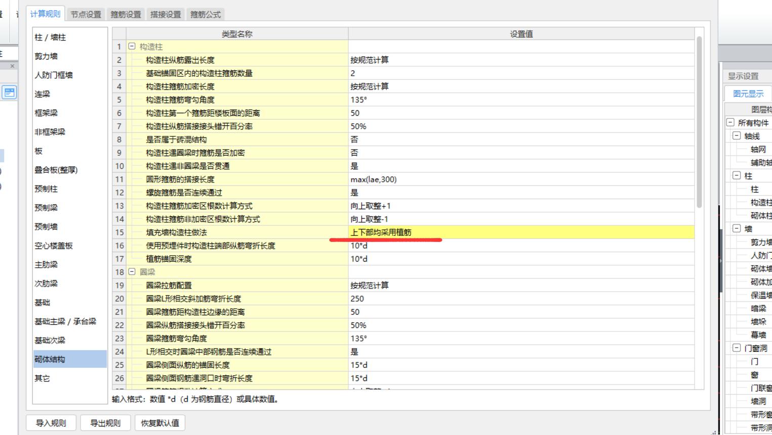This screenshot has height=435, width=772.
Task: Select 柱 / 墙柱 category
Action: pos(70,37)
